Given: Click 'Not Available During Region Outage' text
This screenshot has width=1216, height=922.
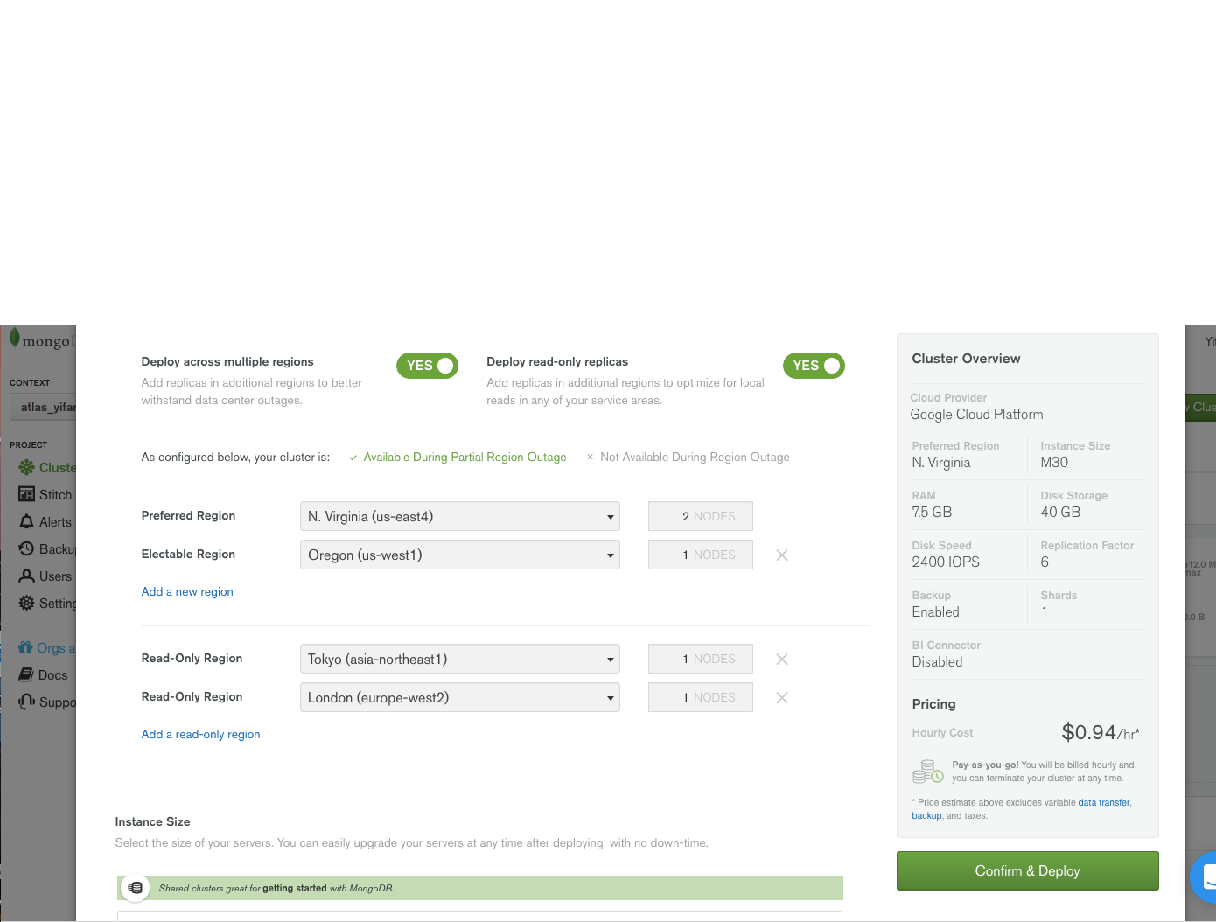Looking at the screenshot, I should point(695,457).
